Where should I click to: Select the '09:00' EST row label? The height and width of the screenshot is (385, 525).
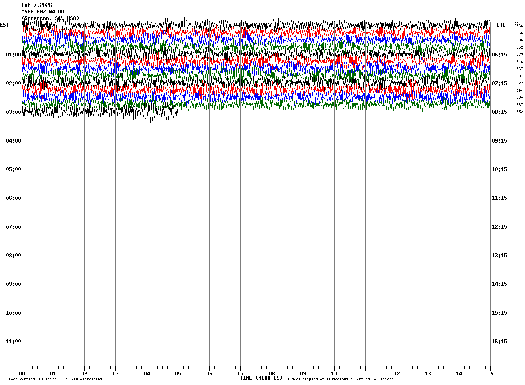pos(13,284)
